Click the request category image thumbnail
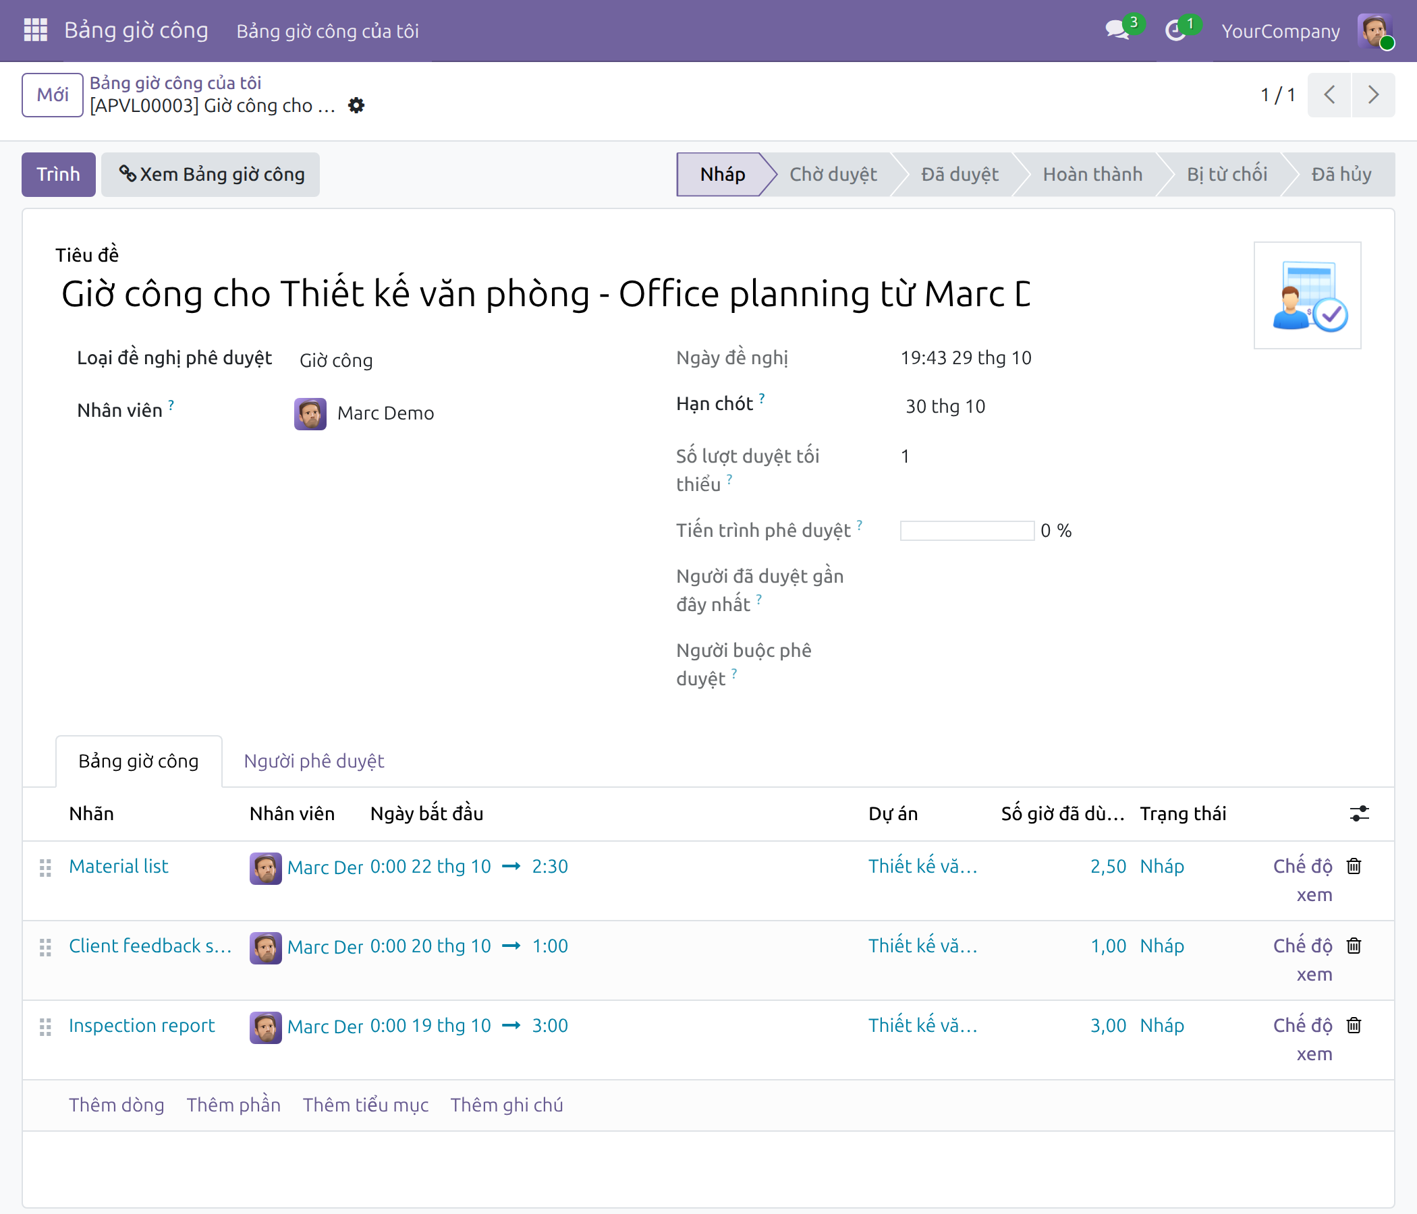Image resolution: width=1417 pixels, height=1214 pixels. (1307, 295)
